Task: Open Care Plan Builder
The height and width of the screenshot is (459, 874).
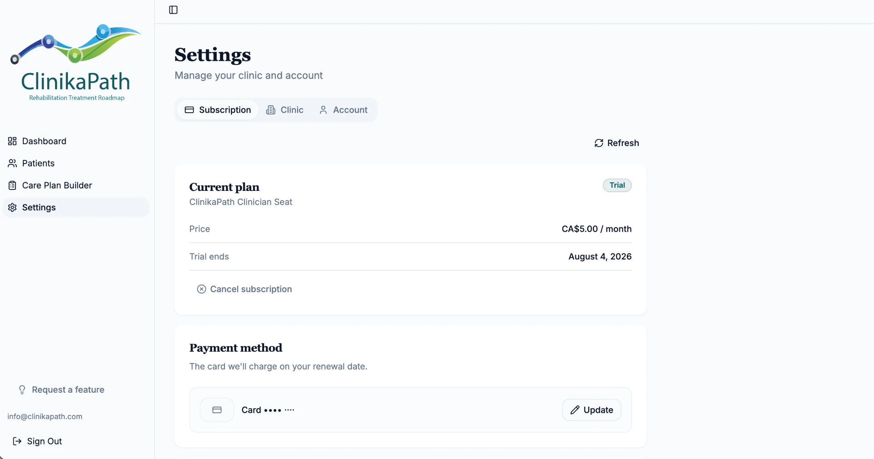Action: click(76, 185)
